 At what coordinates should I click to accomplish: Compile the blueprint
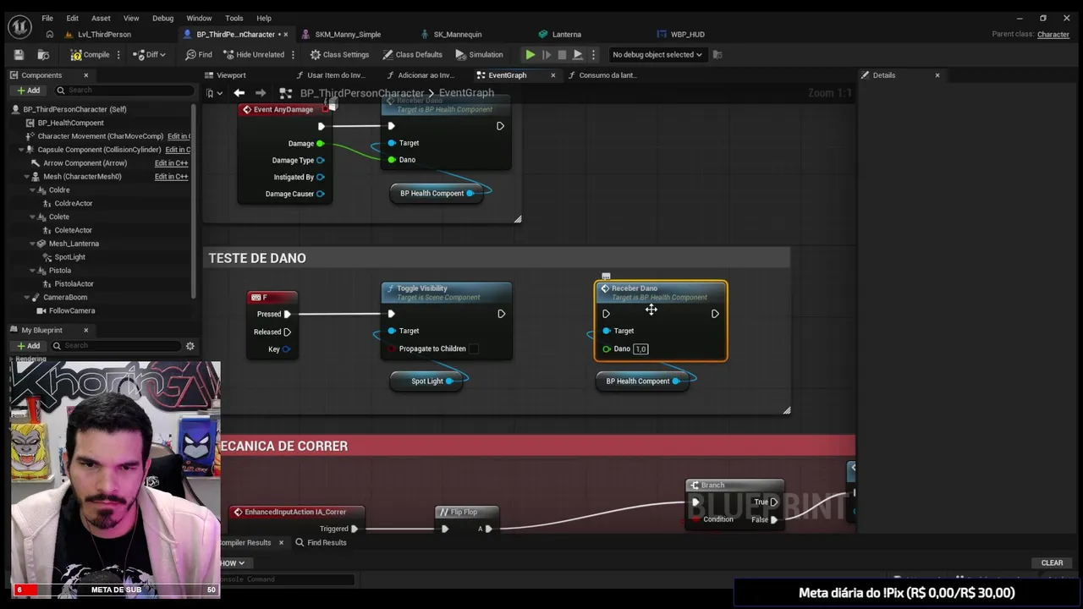click(x=90, y=54)
